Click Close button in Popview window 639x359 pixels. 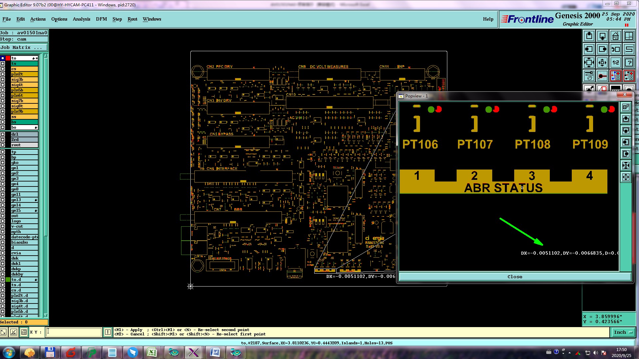515,277
